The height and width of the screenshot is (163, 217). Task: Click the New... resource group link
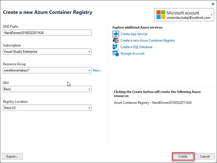point(97,70)
